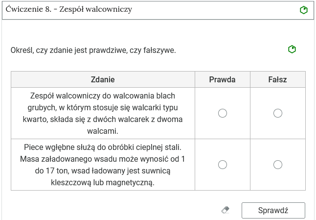The height and width of the screenshot is (220, 316).
Task: Check answers with the Sprawdź button
Action: point(273,210)
